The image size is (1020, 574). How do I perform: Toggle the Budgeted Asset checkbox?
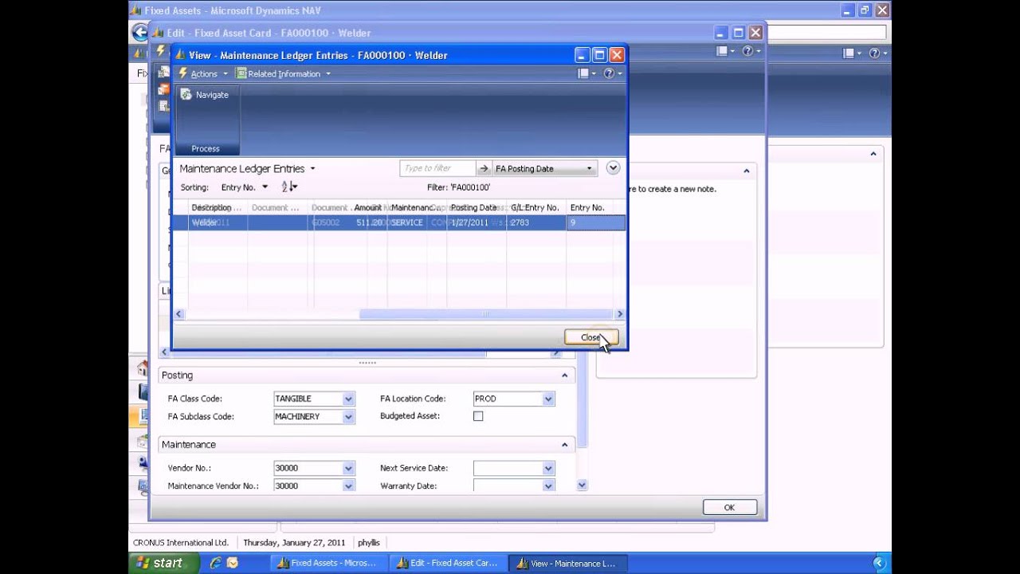click(x=478, y=416)
